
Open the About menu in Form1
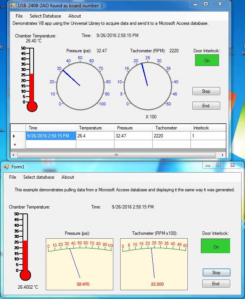tap(68, 177)
